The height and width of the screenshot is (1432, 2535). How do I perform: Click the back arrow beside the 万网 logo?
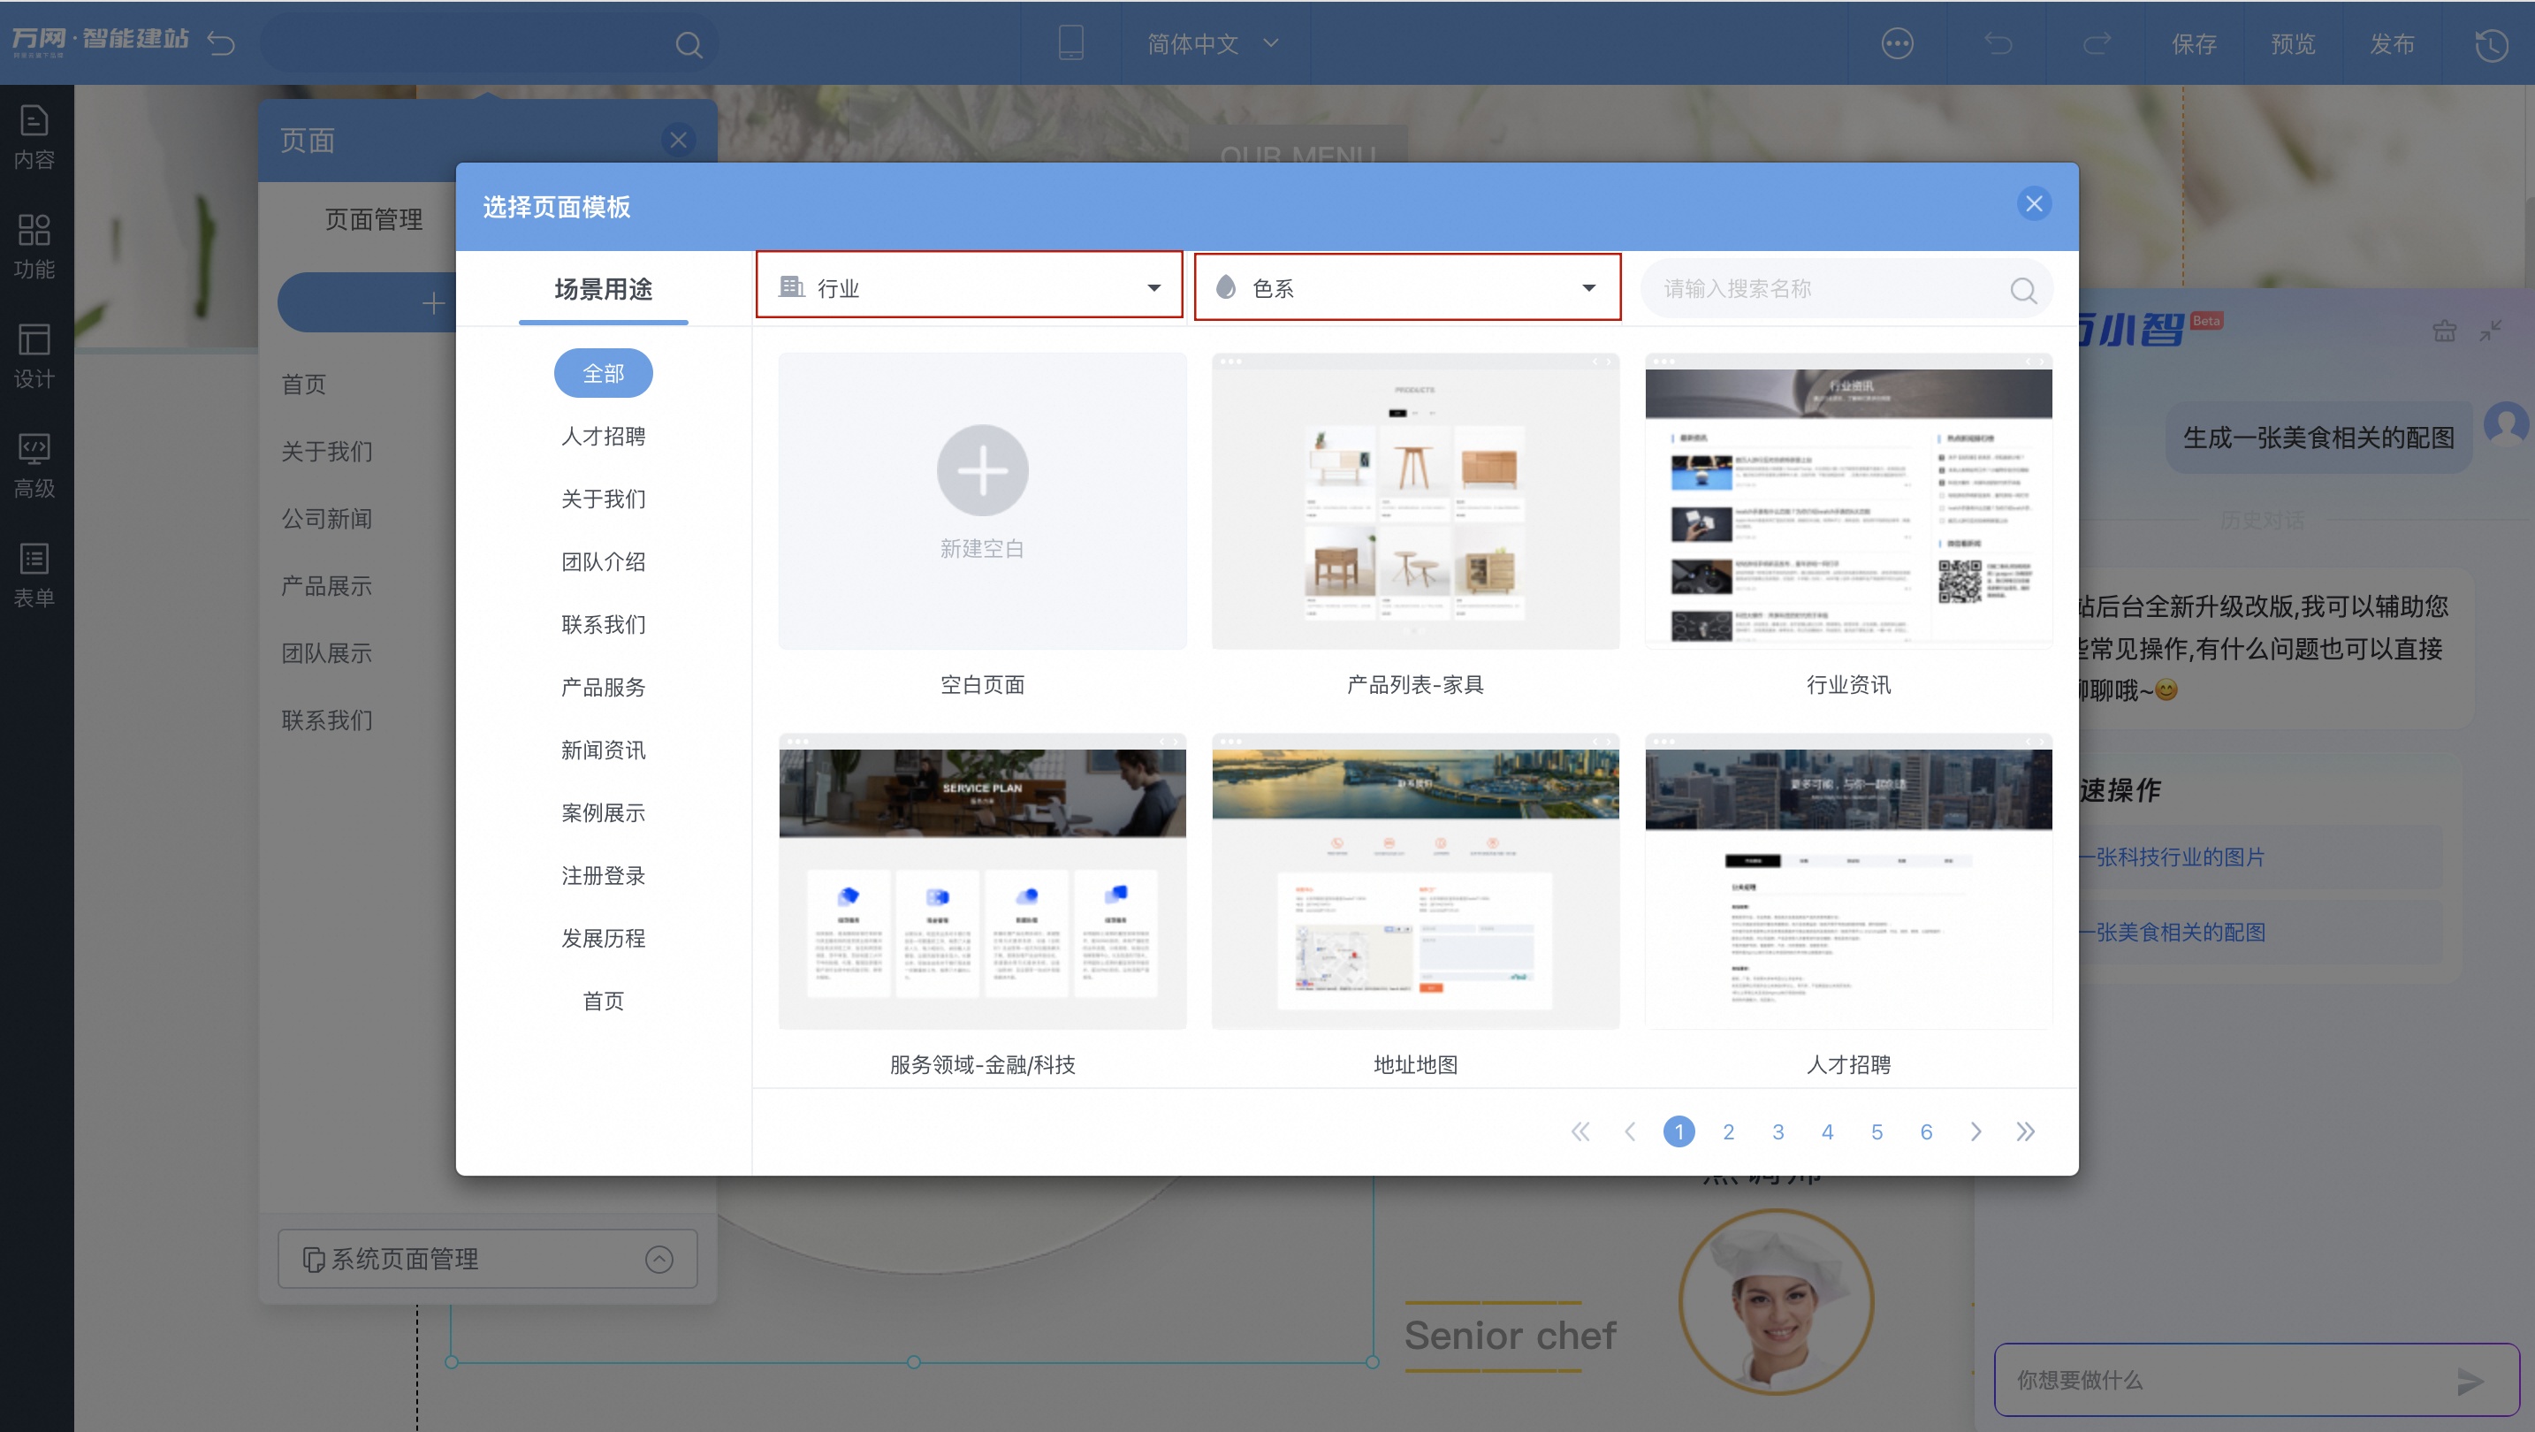222,42
